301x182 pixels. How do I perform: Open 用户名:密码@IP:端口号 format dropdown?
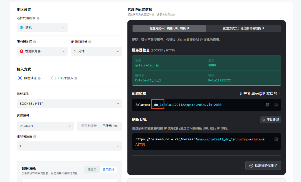coord(260,93)
